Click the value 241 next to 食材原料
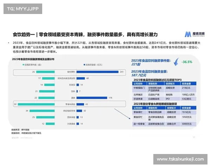 [122, 72]
